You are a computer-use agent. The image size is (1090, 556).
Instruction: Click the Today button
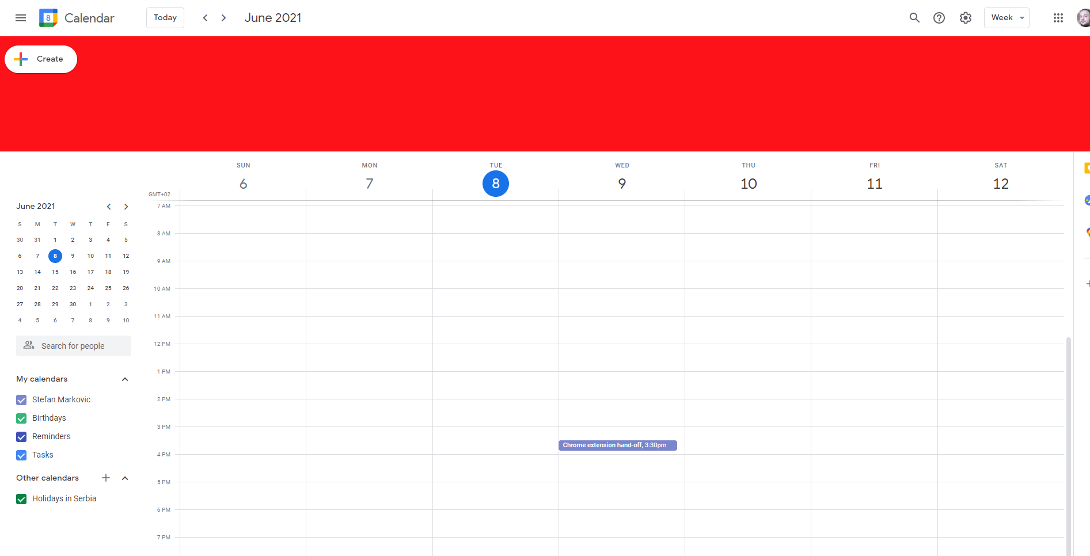point(165,17)
